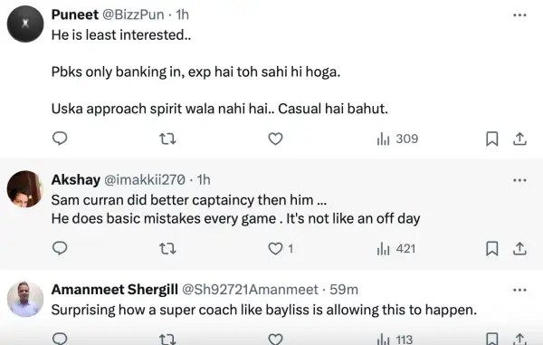
Task: View analytics showing 309 views
Action: (397, 139)
